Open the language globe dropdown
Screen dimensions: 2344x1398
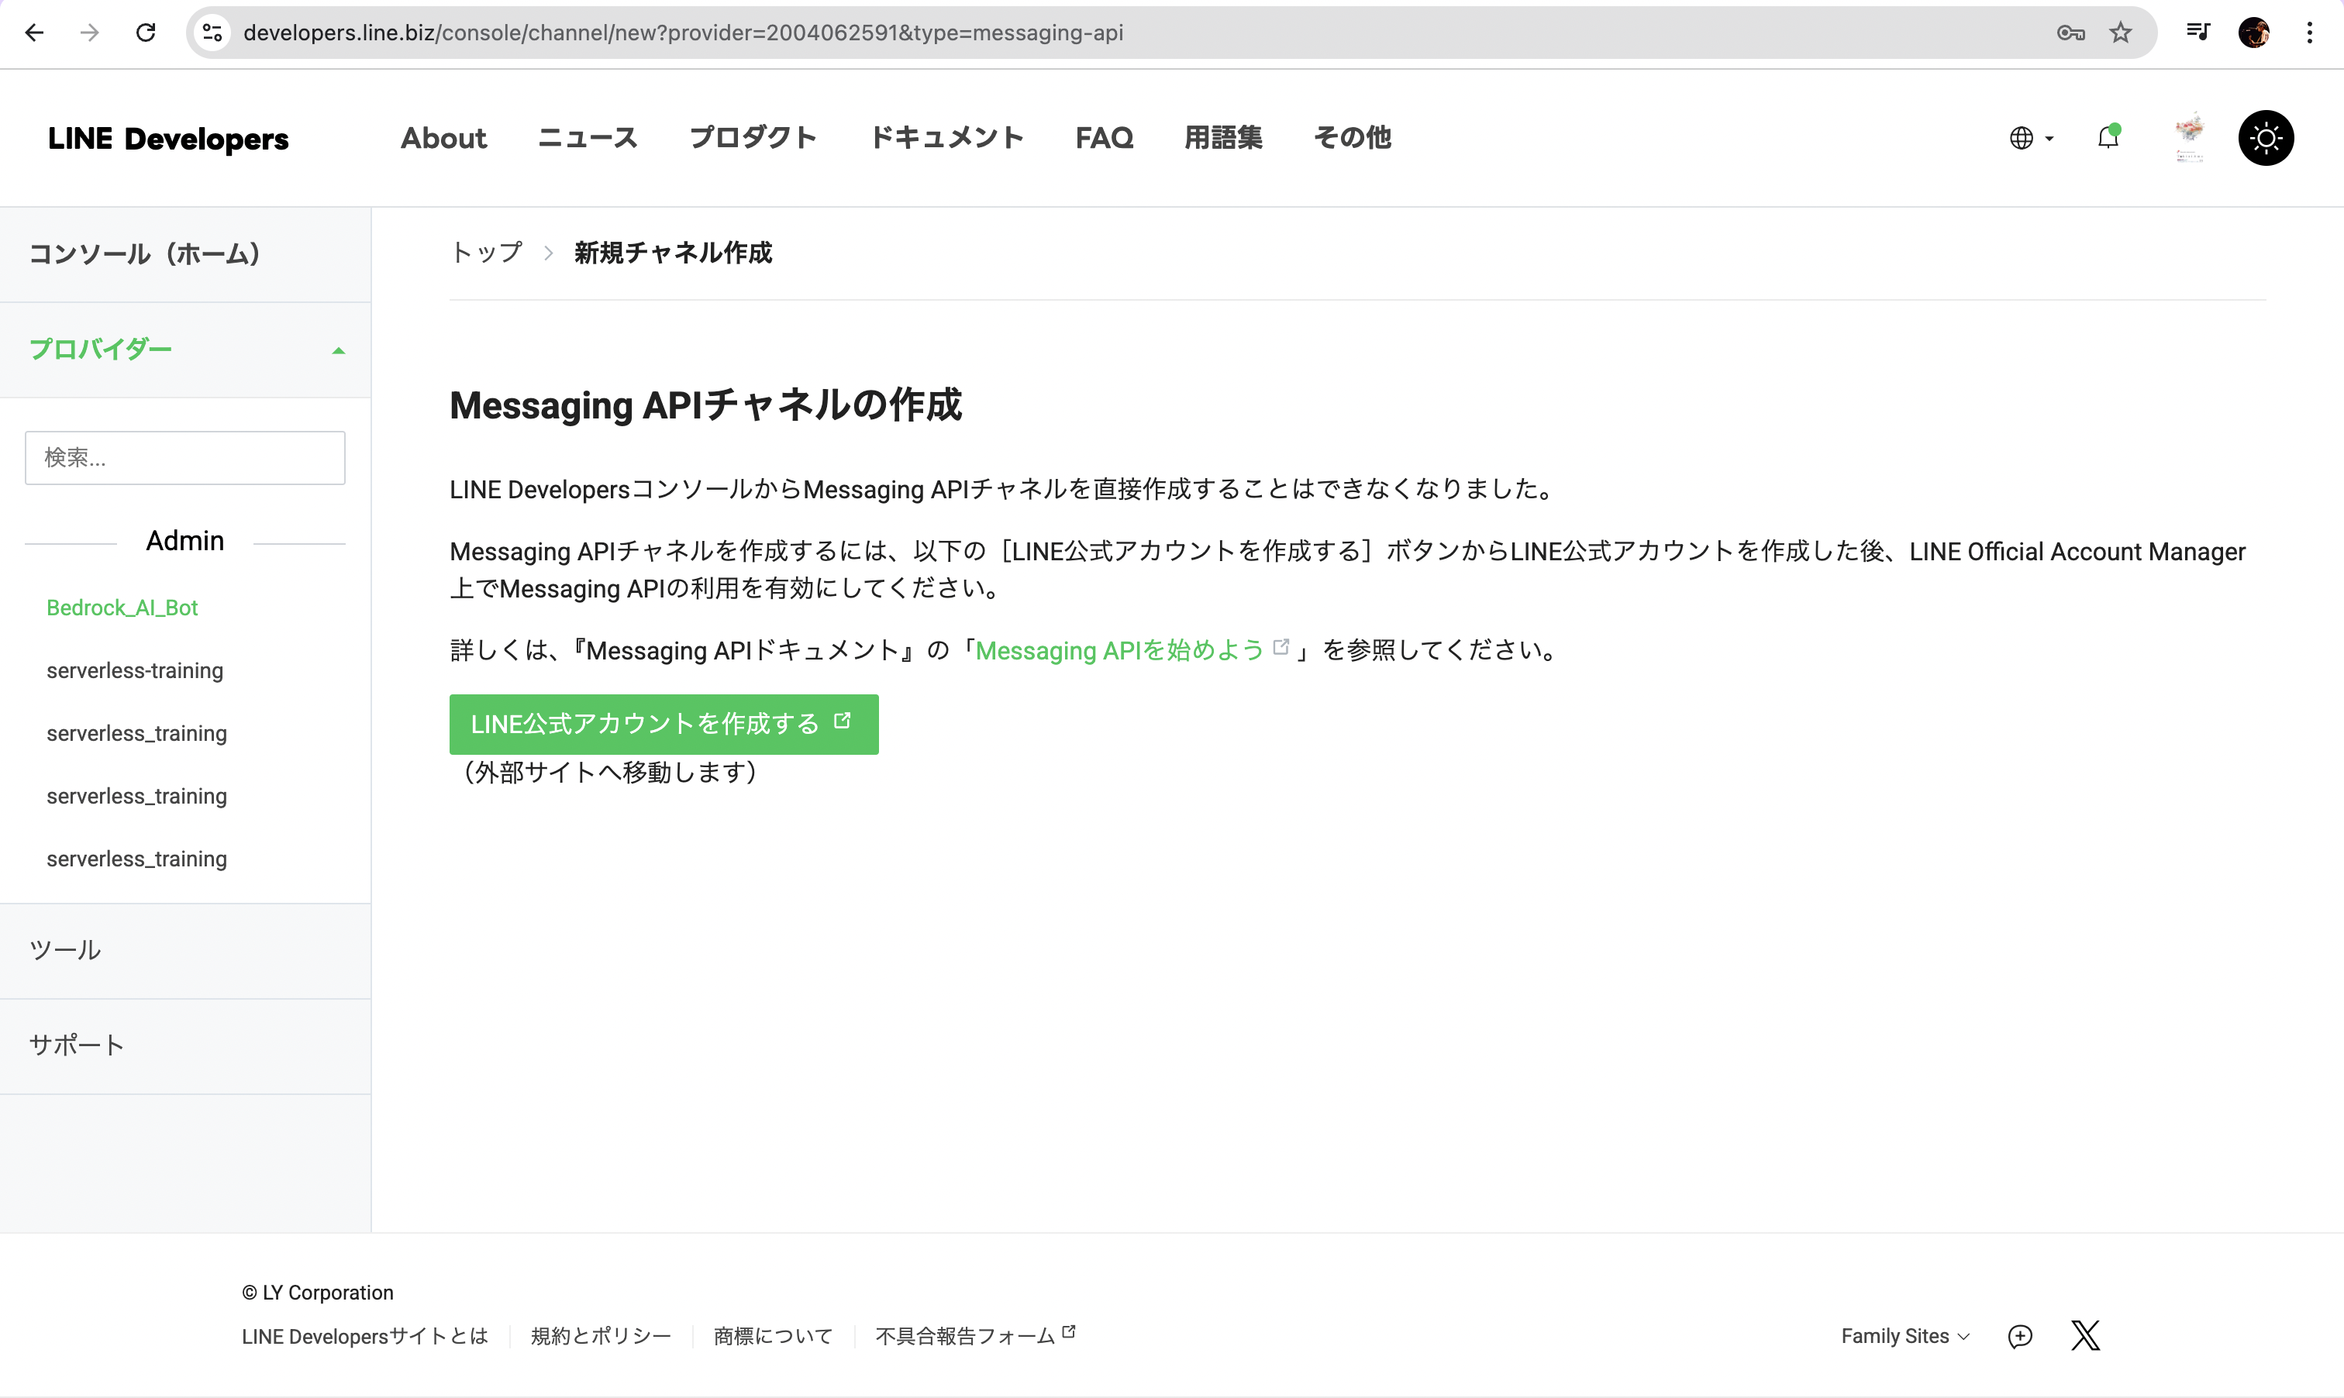pos(2030,137)
